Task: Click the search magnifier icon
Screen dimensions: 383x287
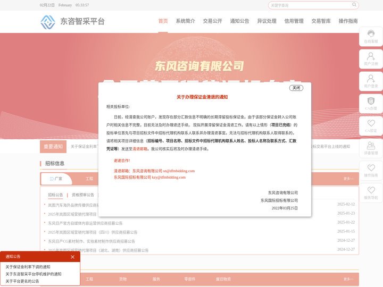Action: [354, 5]
